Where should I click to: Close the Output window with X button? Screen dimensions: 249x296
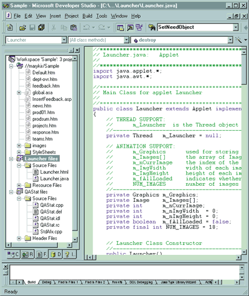[x=6, y=267]
